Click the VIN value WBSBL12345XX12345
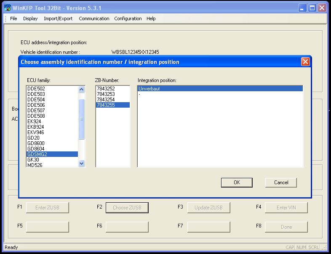 [x=135, y=52]
